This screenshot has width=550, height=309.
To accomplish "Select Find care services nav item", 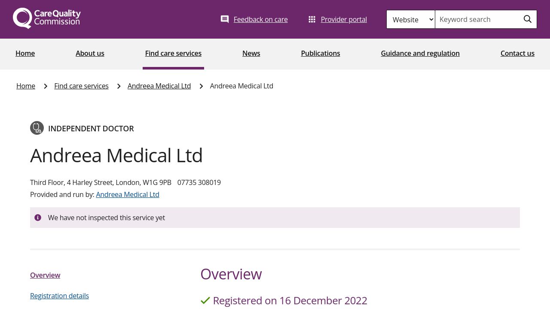I will coord(173,53).
